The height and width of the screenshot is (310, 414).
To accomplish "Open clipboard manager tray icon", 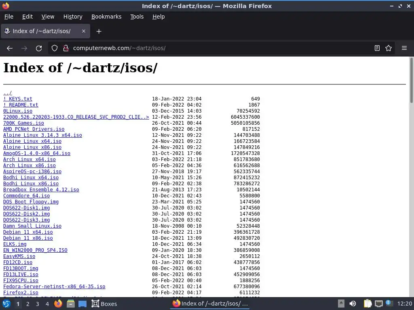I will coord(367,304).
